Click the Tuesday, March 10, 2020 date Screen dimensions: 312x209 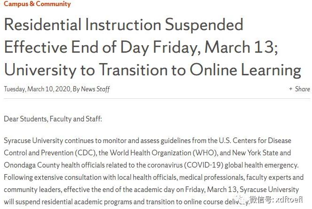pos(37,89)
